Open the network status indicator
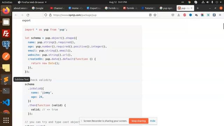224x126 pixels. coord(203,2)
